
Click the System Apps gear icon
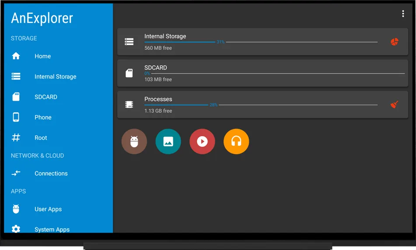tap(16, 229)
